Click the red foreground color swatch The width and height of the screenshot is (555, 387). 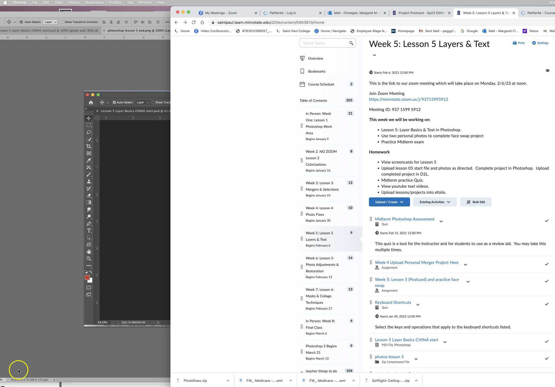click(x=87, y=277)
